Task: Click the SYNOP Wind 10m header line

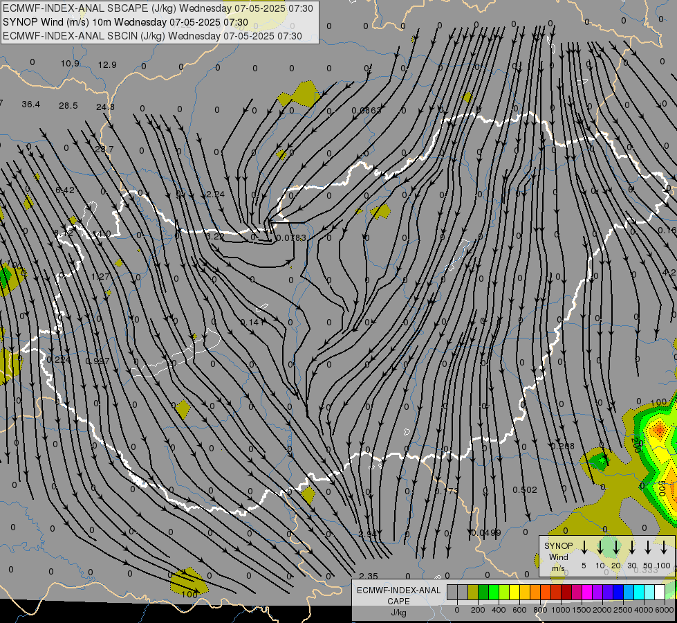Action: point(125,22)
